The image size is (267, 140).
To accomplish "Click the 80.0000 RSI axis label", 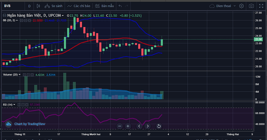I will 260,103.
